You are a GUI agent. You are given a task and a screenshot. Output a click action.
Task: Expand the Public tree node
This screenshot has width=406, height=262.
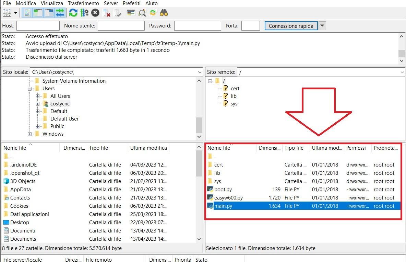coord(37,126)
